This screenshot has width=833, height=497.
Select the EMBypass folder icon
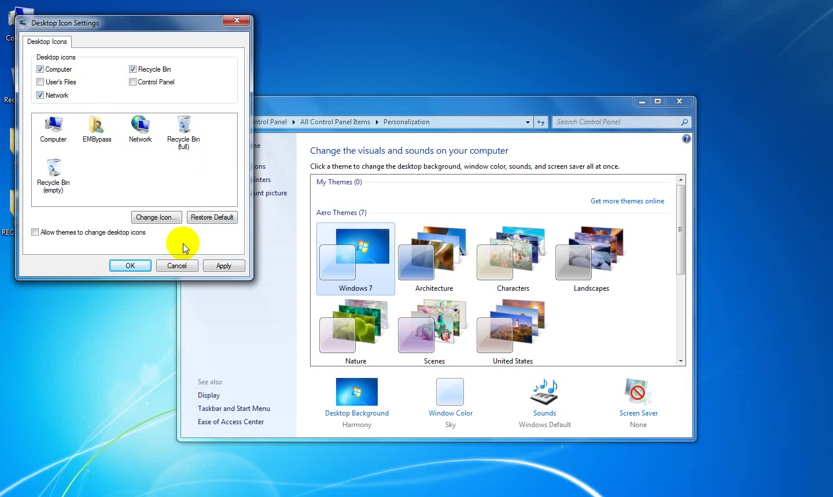(x=97, y=129)
